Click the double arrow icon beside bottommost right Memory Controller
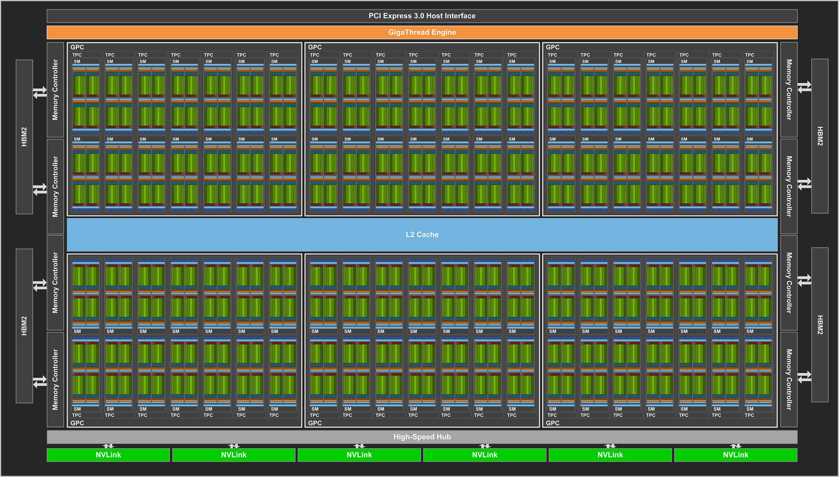The height and width of the screenshot is (477, 839). (804, 377)
